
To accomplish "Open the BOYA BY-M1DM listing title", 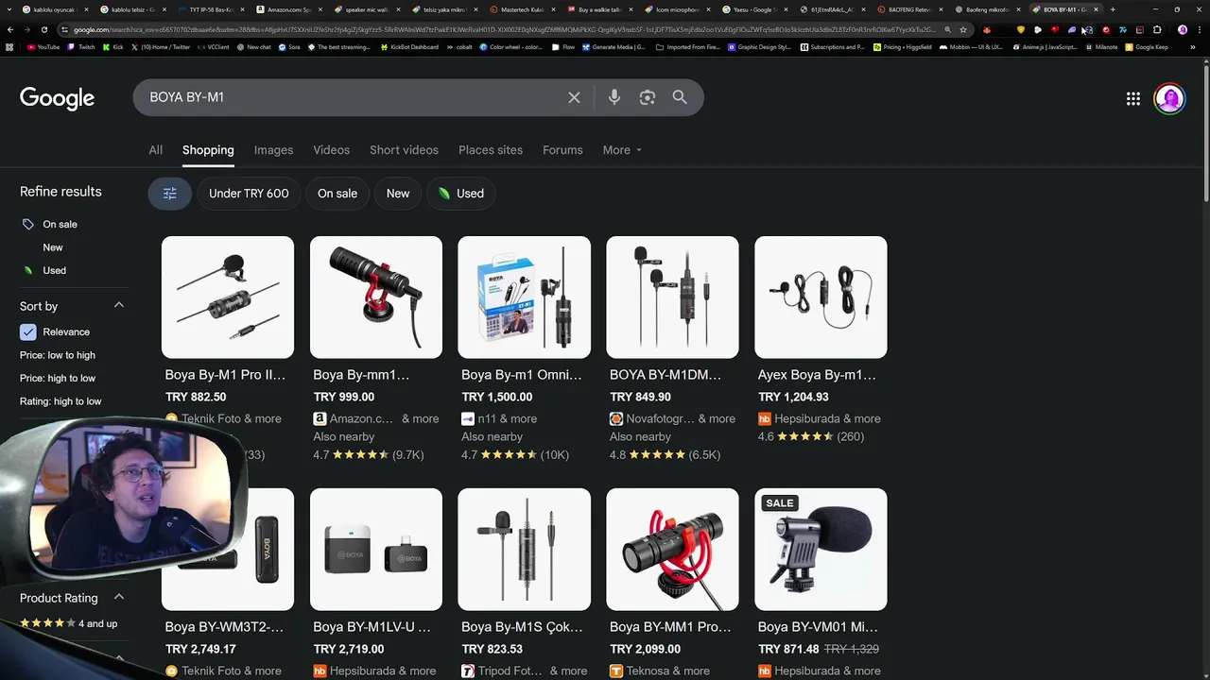I will coord(665,375).
